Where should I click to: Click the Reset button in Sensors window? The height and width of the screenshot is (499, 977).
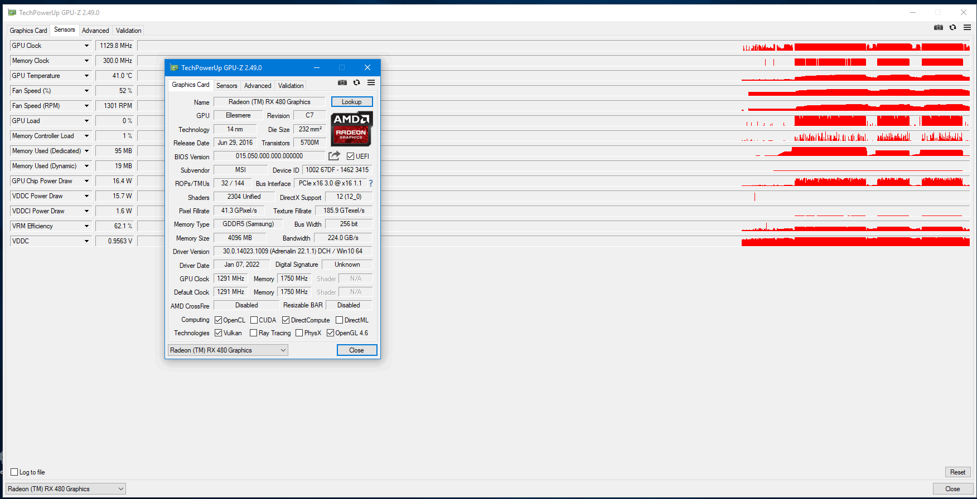(x=957, y=472)
